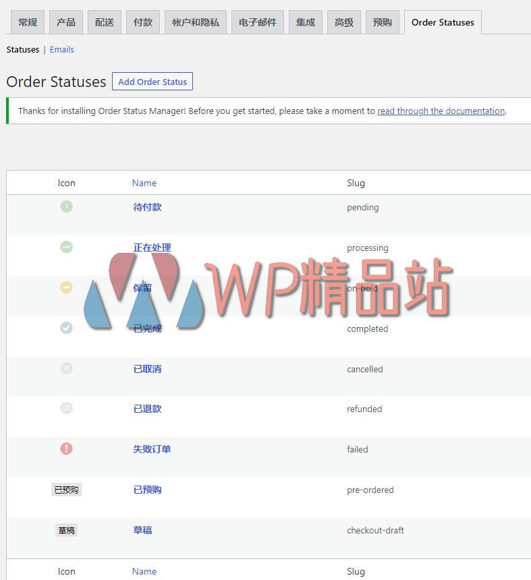Open the 保留 status name link
Screen dimensions: 531x580
tap(142, 288)
